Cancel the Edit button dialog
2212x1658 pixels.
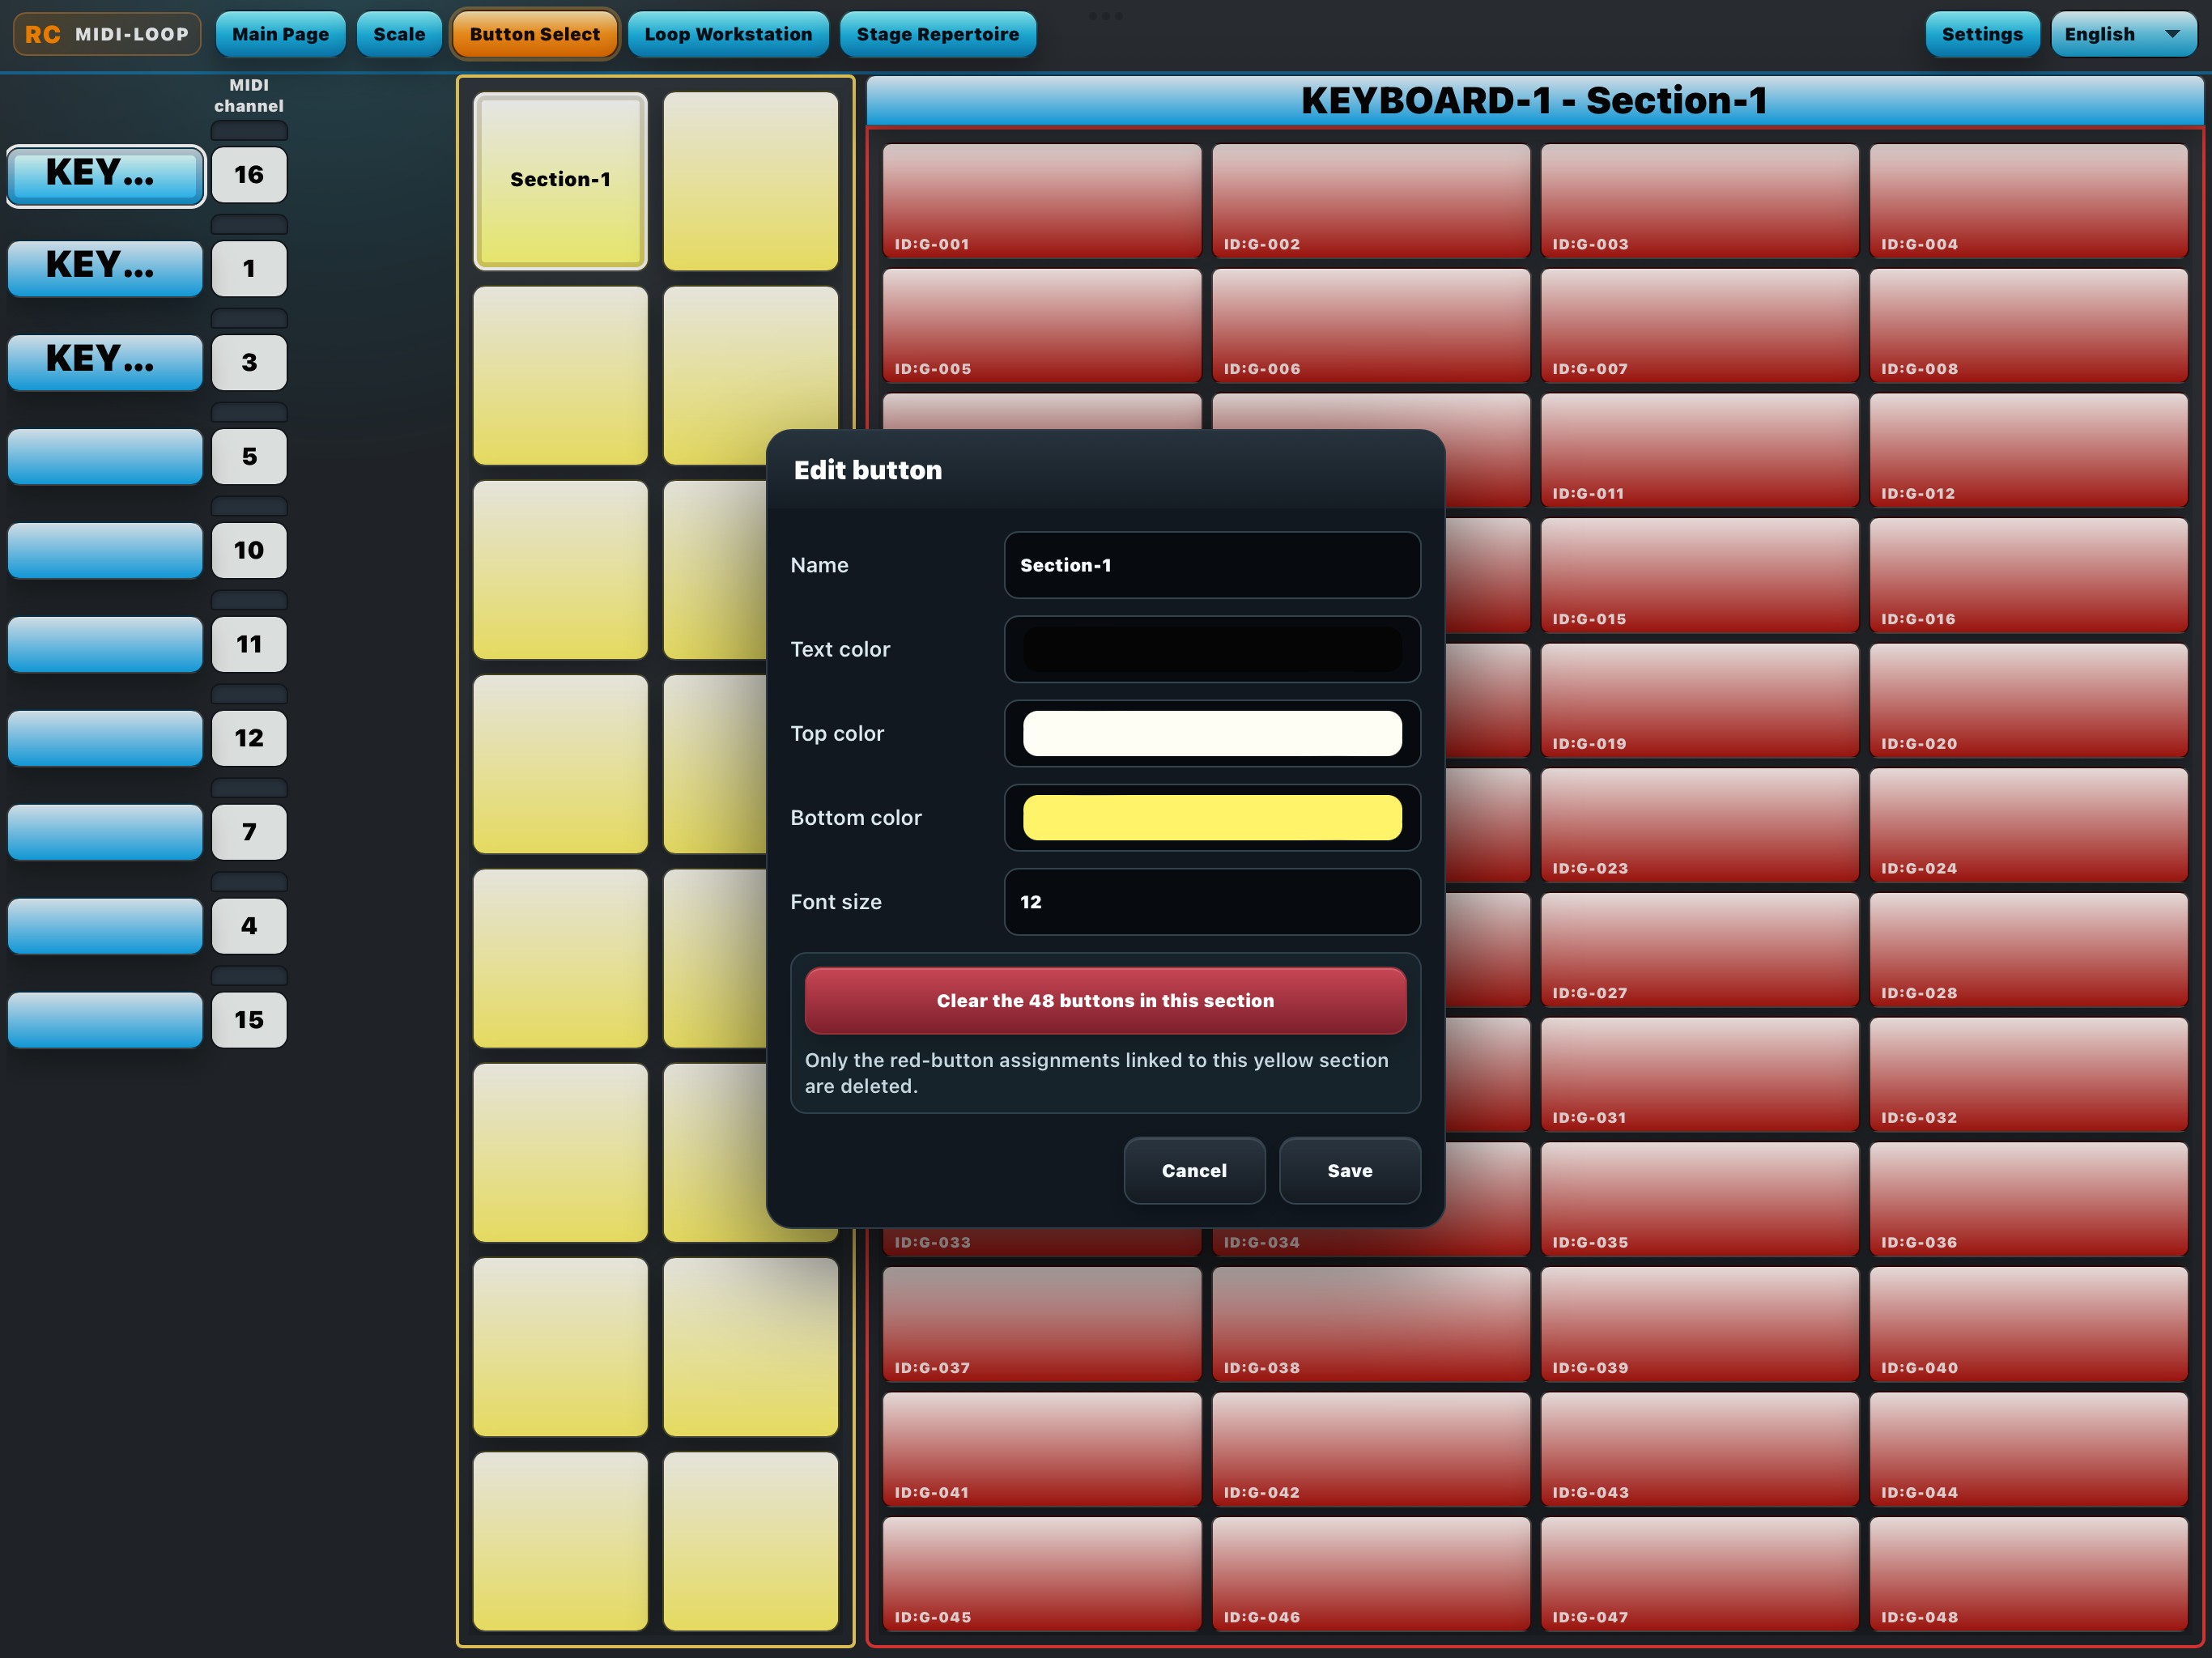coord(1194,1170)
